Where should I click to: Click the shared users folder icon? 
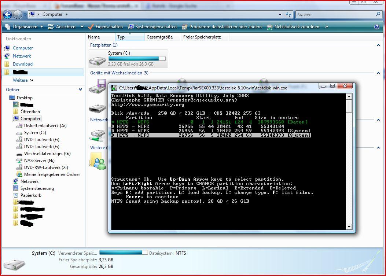[x=98, y=161]
